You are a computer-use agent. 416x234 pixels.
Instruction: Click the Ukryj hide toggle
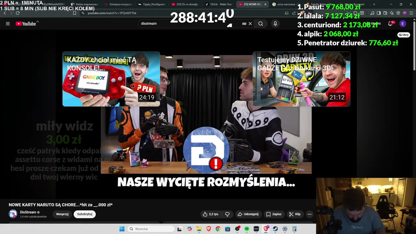coord(404,35)
